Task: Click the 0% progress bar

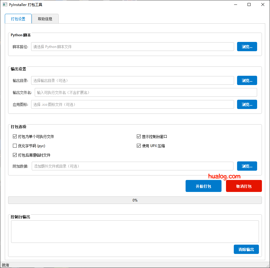Action: click(x=135, y=200)
